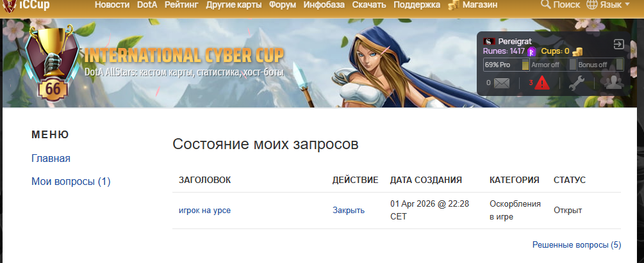Image resolution: width=644 pixels, height=263 pixels.
Task: Click the МЕНЮ sidebar heading
Action: pos(50,134)
